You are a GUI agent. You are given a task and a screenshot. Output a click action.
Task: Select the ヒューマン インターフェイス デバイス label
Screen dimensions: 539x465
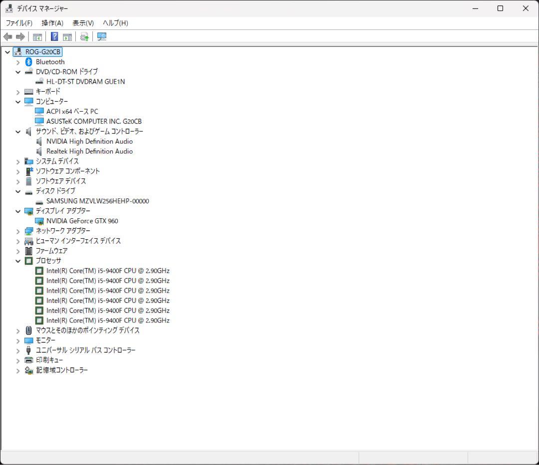78,241
